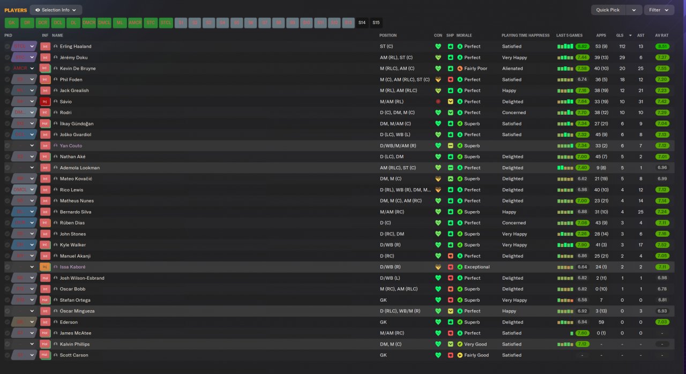Click Rúben Dias's Concerned playing time status

point(514,223)
